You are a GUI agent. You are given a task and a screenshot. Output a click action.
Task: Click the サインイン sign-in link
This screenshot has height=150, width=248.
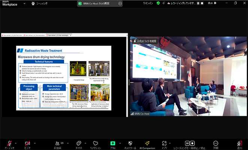point(148,3)
